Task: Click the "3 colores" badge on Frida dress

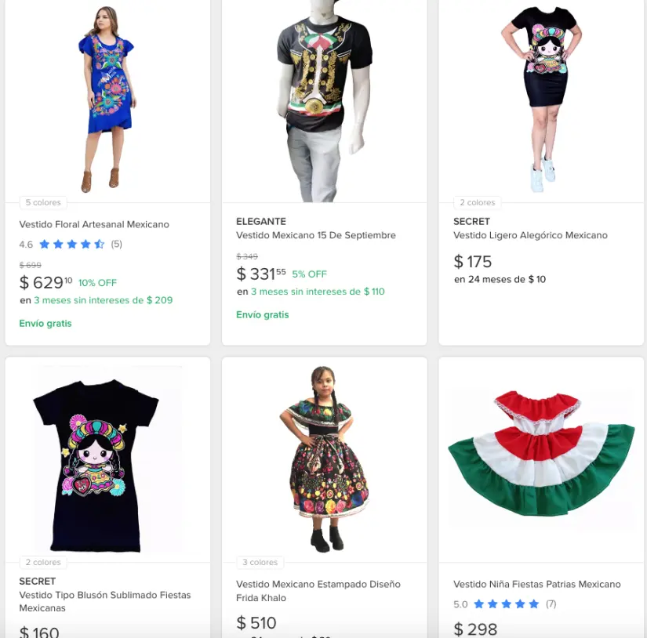Action: 260,563
